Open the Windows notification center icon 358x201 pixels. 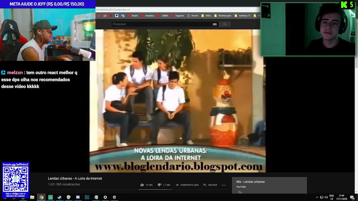(352, 197)
